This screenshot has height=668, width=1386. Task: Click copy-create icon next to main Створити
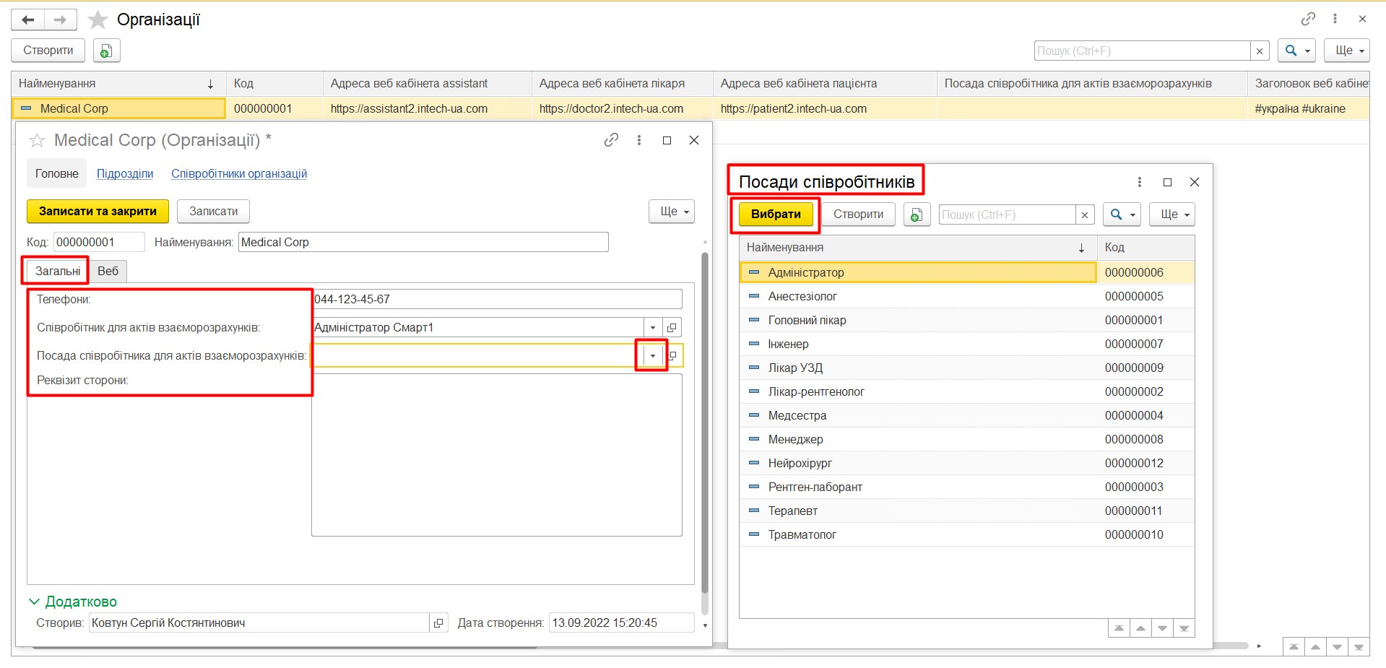pos(106,51)
